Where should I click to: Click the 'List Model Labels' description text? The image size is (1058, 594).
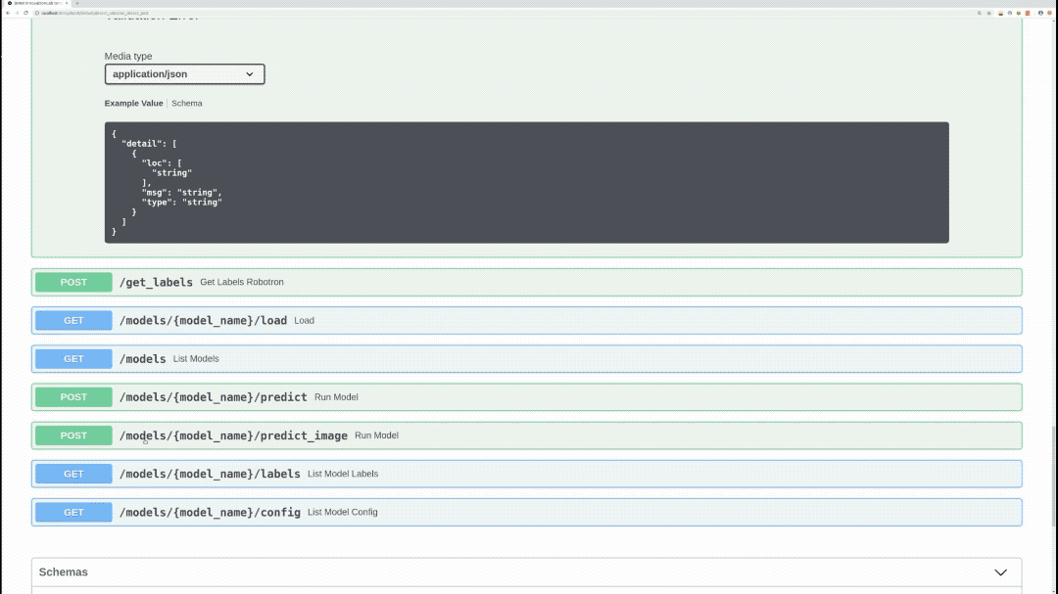coord(343,474)
